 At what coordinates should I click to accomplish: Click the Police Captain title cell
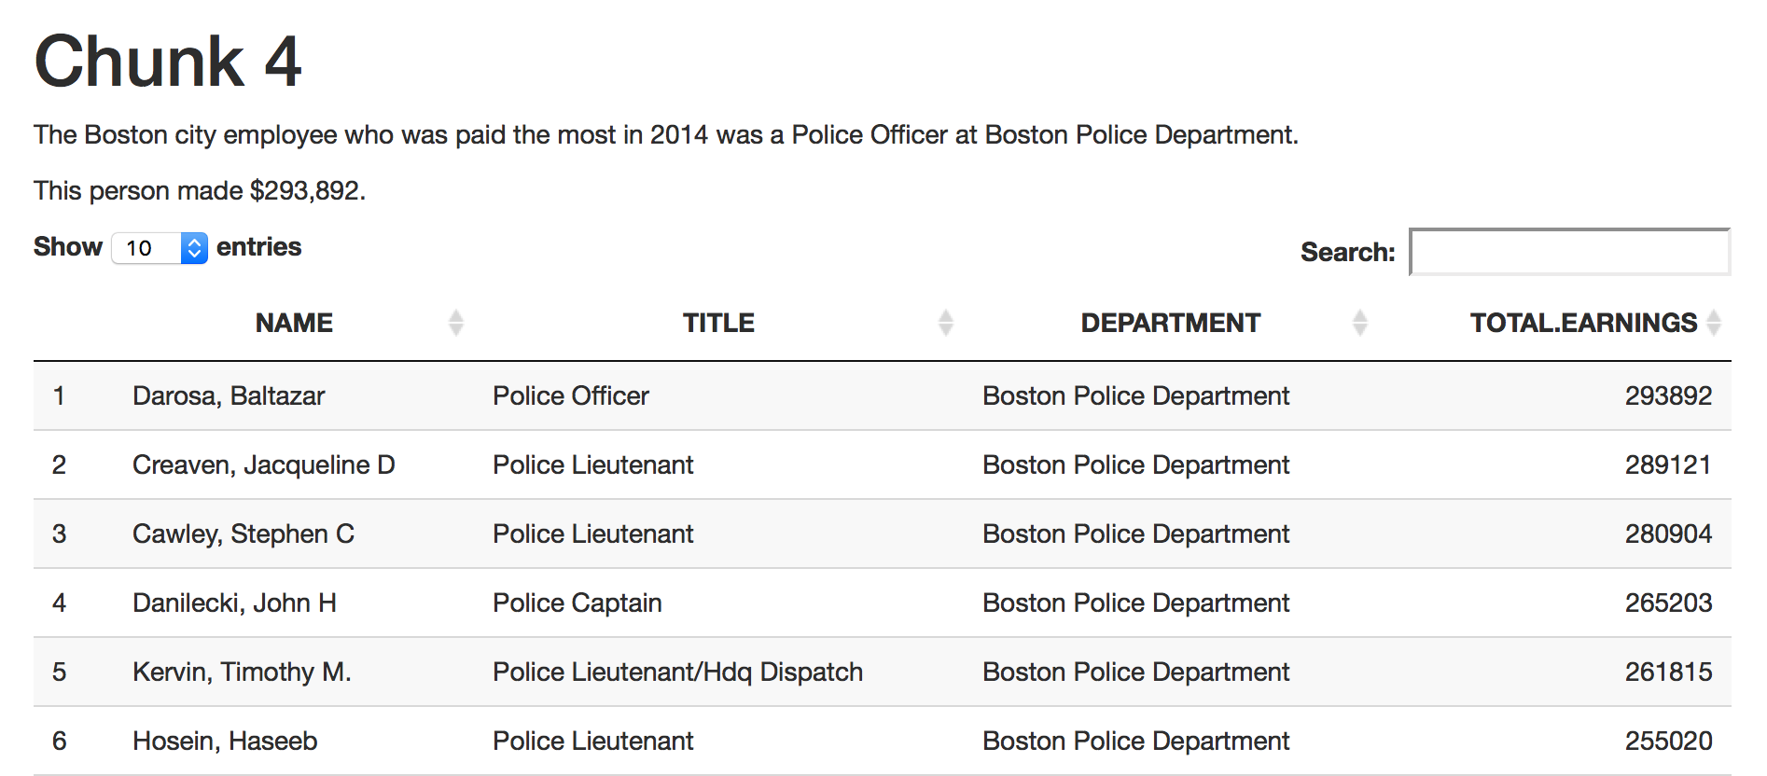click(x=577, y=603)
